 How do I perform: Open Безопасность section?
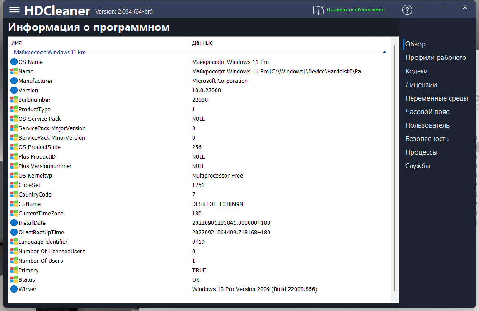[x=427, y=138]
